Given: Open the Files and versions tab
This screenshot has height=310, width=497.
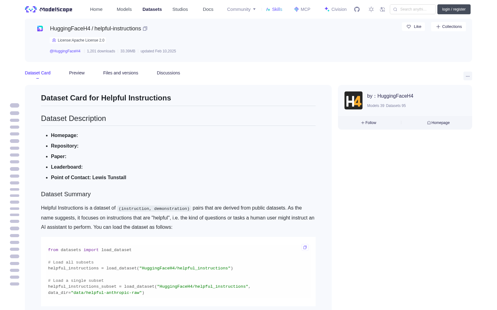Looking at the screenshot, I should pos(121,73).
